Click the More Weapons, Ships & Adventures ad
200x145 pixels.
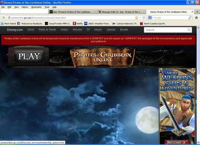177,106
